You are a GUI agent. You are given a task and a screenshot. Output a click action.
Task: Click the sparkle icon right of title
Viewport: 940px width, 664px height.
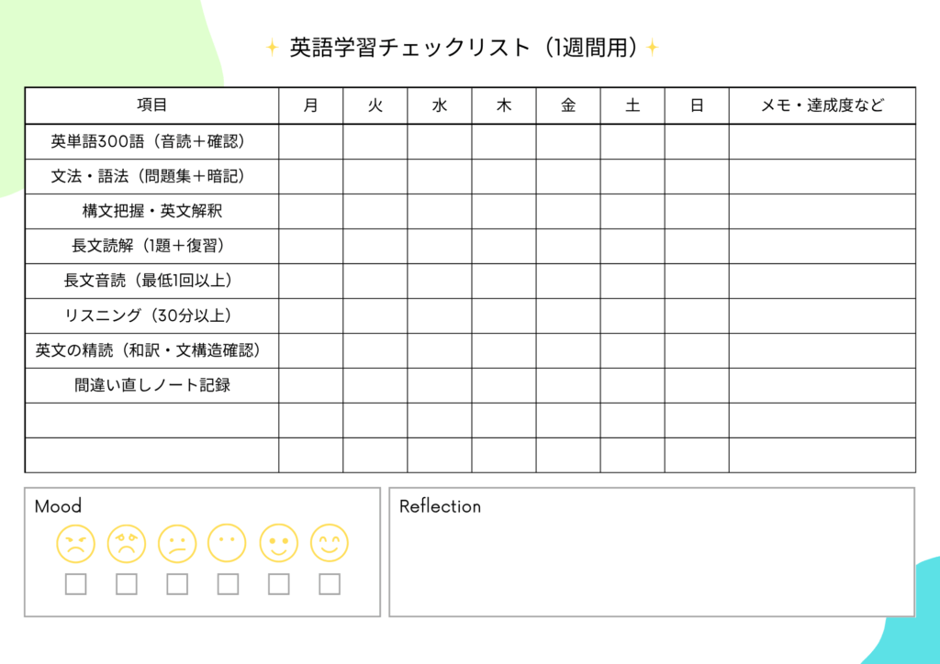coord(652,48)
